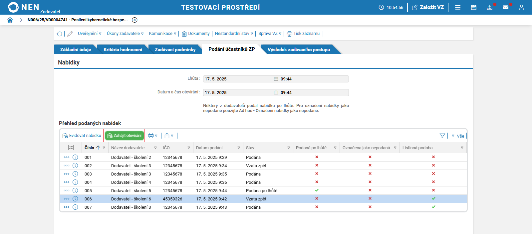Open Stav column filter arrow

(x=289, y=148)
